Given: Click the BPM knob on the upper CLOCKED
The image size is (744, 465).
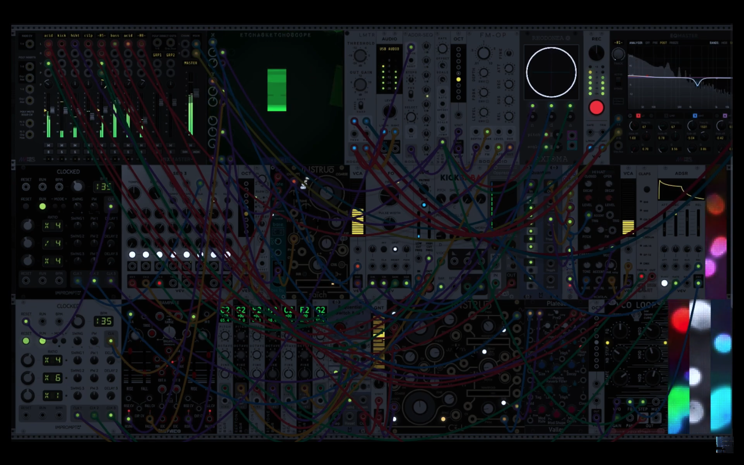Looking at the screenshot, I should (x=77, y=186).
